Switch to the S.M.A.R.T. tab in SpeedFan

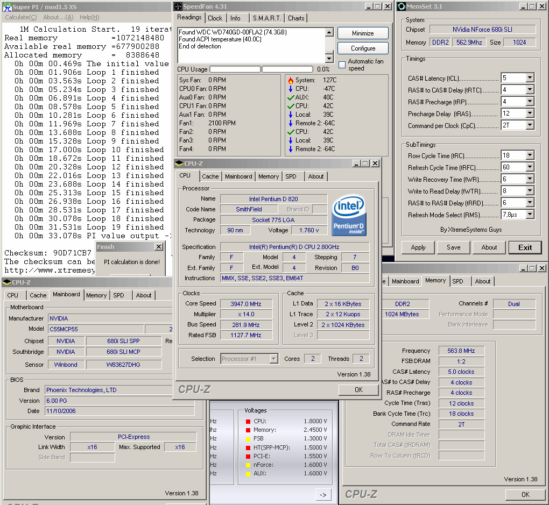pos(267,18)
